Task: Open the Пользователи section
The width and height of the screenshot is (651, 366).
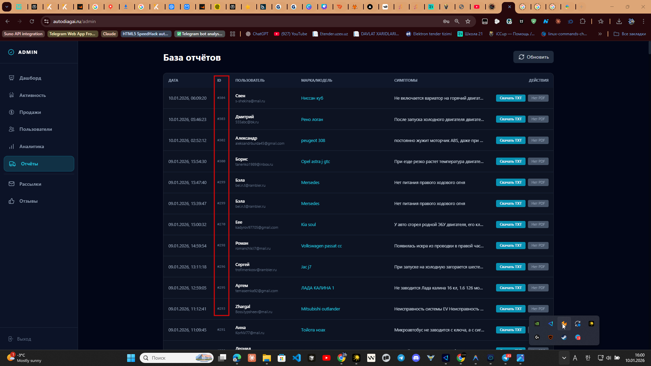Action: tap(35, 129)
